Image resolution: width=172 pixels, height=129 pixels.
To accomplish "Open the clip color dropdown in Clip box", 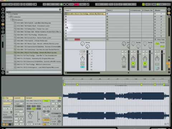I will coord(8,104).
